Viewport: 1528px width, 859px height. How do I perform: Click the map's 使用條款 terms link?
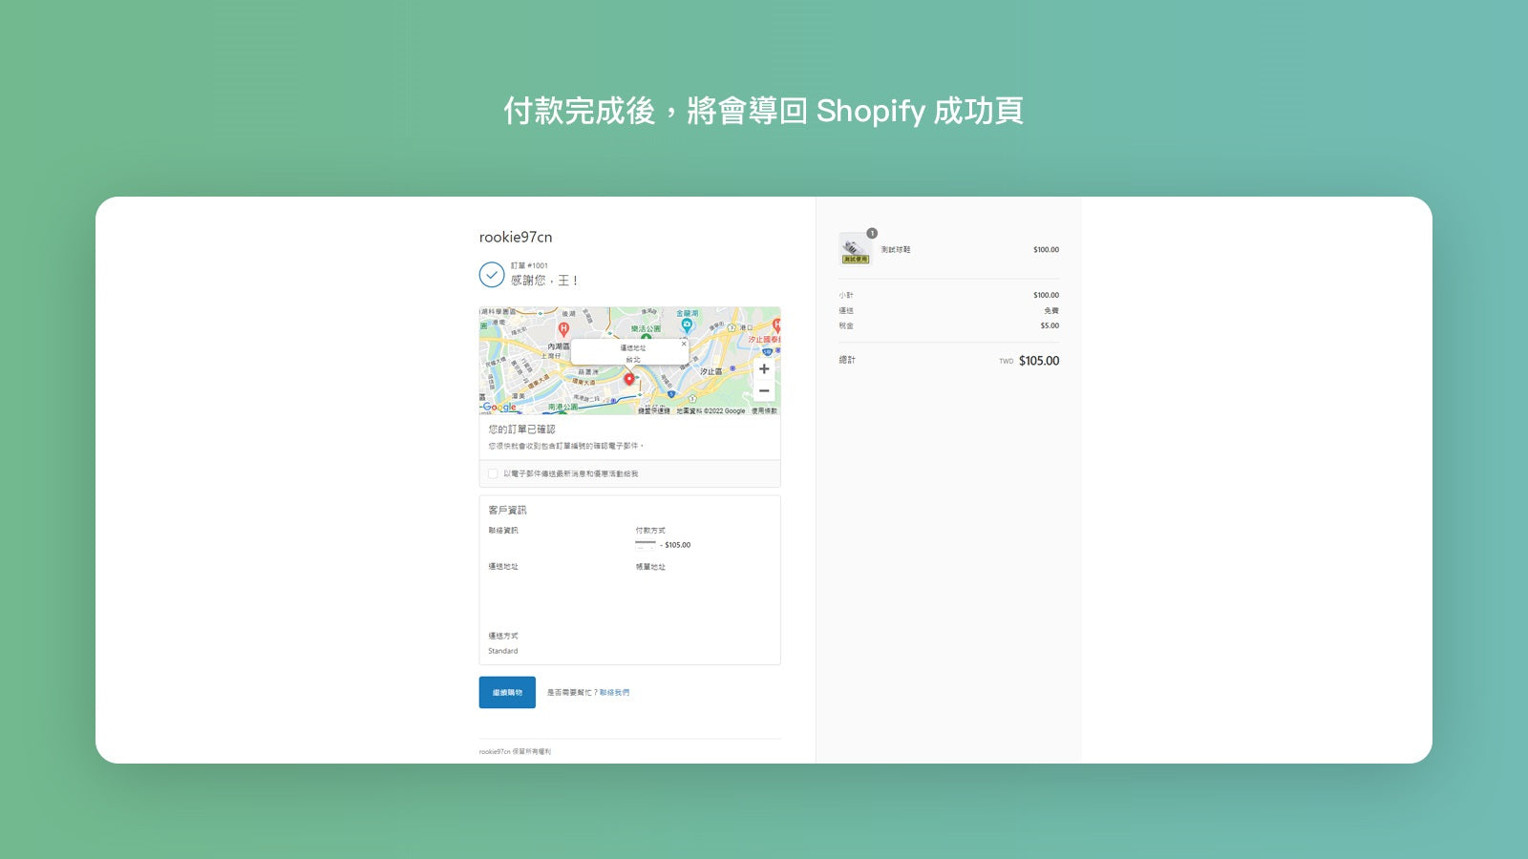click(x=764, y=411)
